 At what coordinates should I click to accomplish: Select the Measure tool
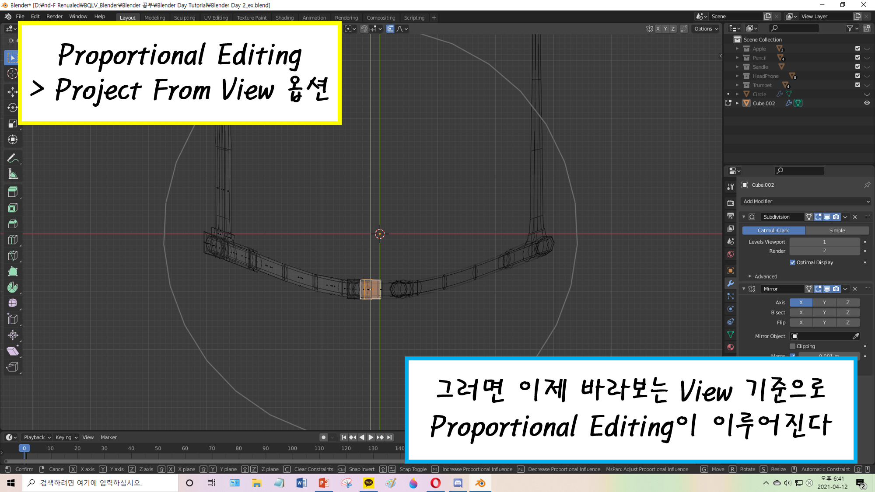tap(12, 174)
